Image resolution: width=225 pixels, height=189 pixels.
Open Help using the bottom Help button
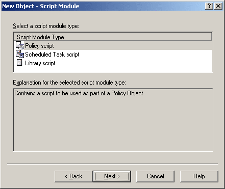click(x=199, y=176)
